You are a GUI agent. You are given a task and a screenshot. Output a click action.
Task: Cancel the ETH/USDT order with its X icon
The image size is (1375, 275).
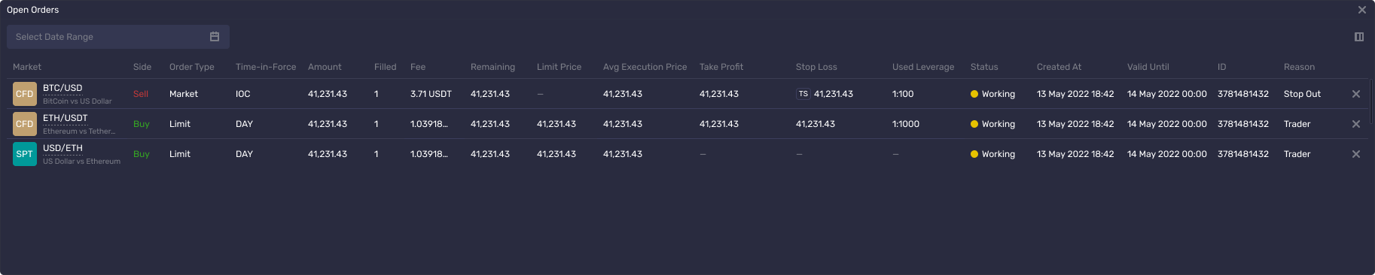[1356, 124]
